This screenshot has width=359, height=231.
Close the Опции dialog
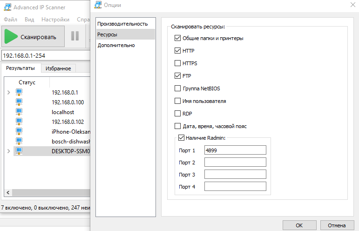(353, 5)
